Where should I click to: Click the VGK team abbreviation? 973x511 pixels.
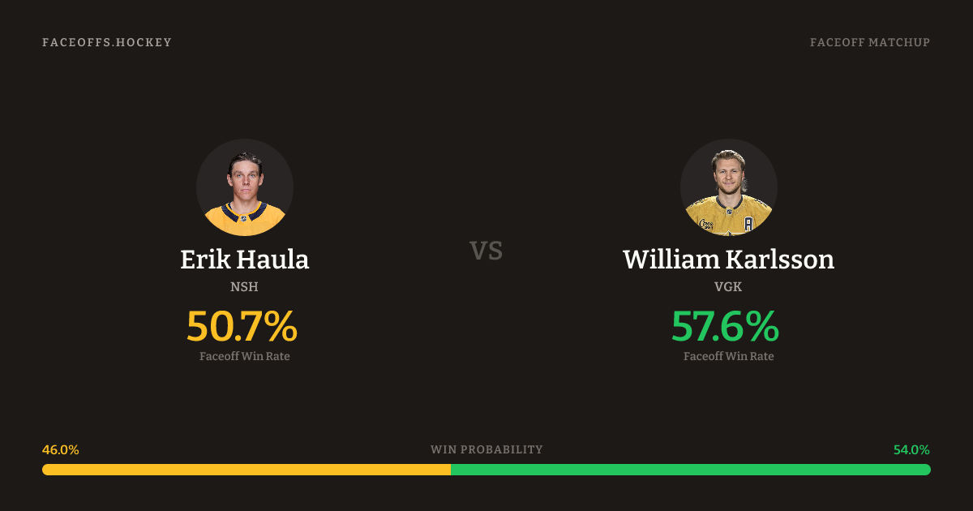(x=728, y=286)
